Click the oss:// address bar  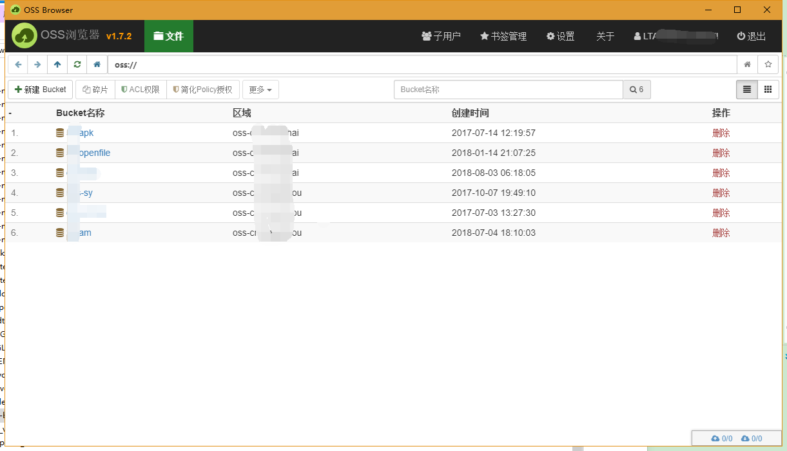pos(422,64)
